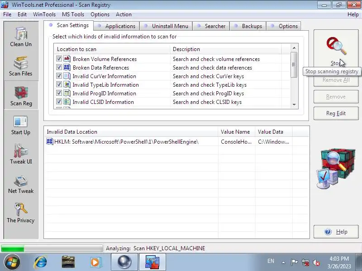Click the Invalid TypeLib Information row icon
This screenshot has height=271, width=362.
coord(67,84)
